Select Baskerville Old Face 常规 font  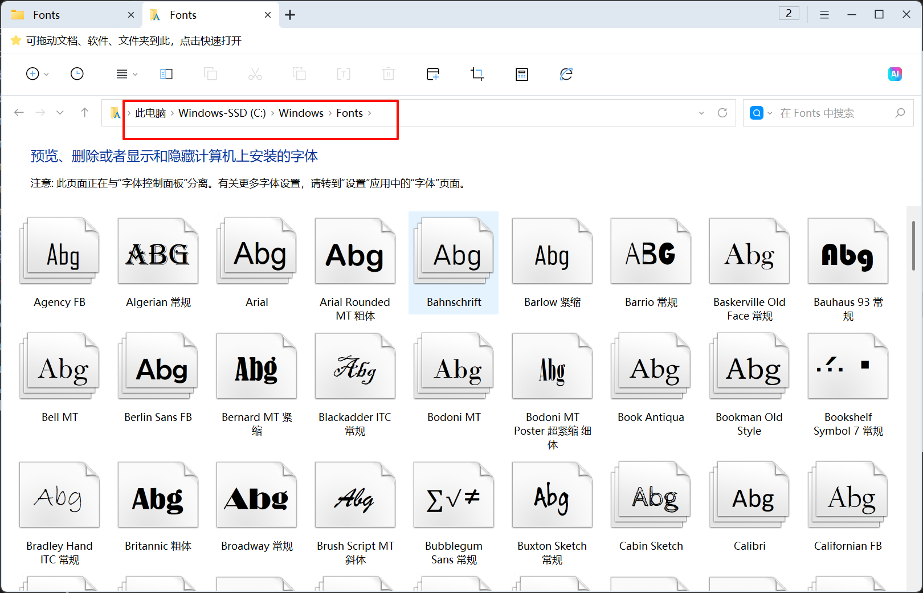tap(750, 269)
